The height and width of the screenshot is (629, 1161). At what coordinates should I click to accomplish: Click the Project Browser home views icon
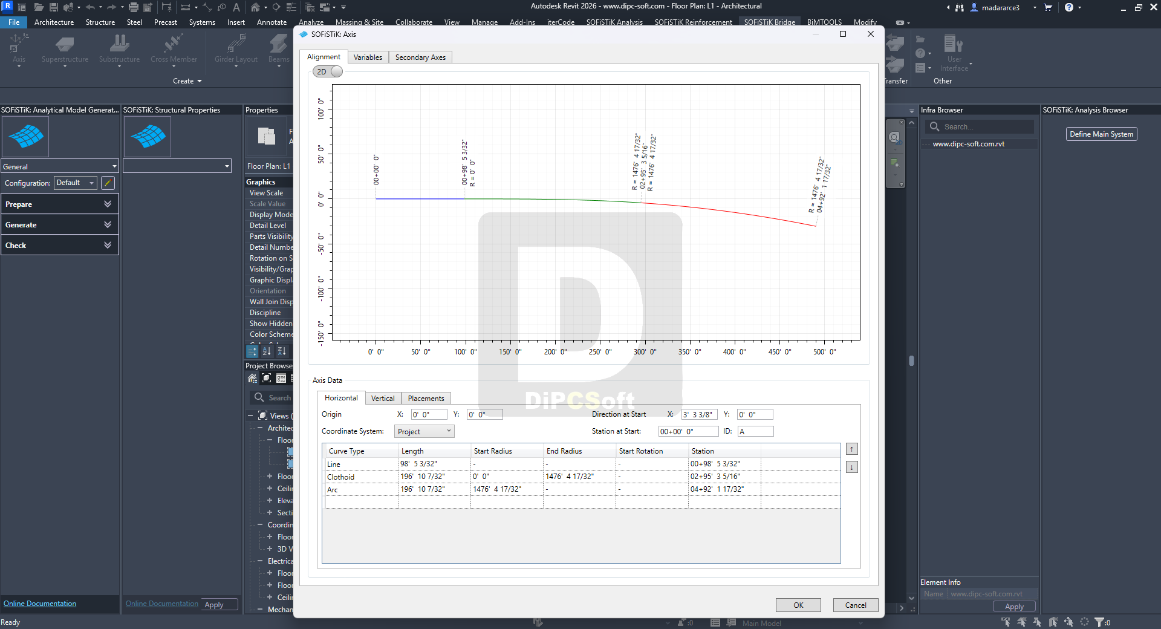click(252, 379)
